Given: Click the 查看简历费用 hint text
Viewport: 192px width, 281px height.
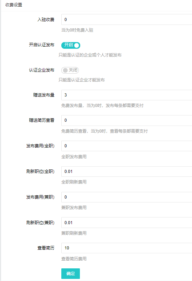Looking at the screenshot, I should coord(74,259).
